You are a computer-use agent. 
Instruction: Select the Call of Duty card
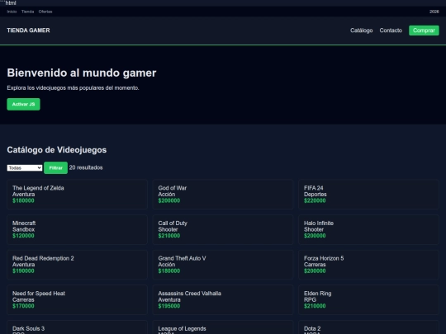point(223,229)
